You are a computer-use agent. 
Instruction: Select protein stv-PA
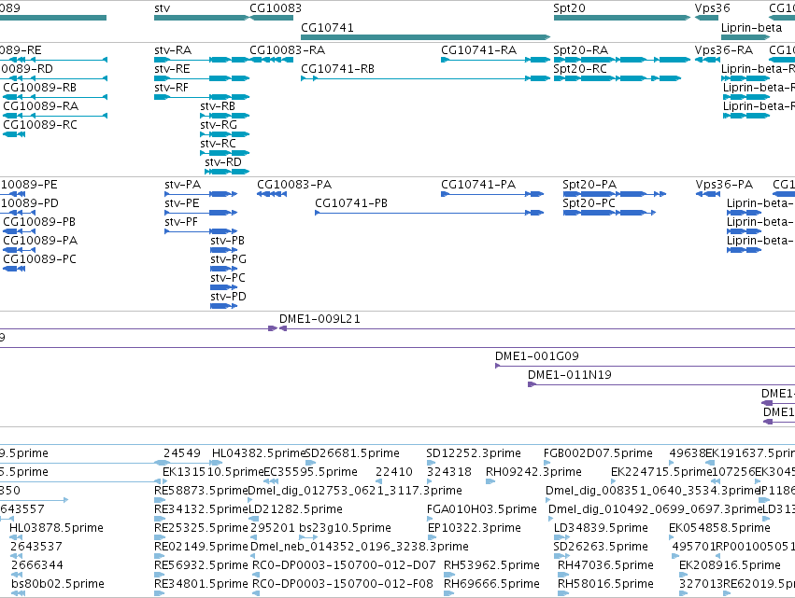[x=201, y=194]
